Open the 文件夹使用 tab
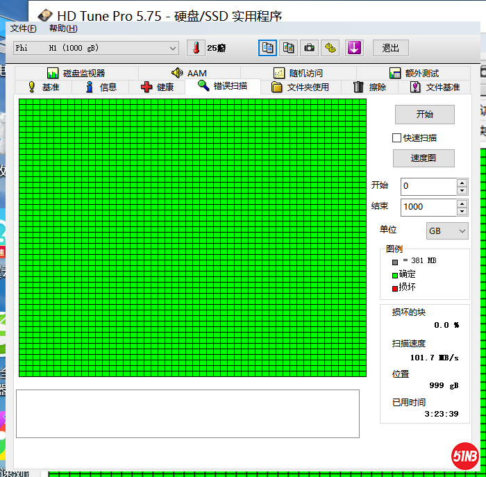The image size is (486, 477). (x=301, y=87)
